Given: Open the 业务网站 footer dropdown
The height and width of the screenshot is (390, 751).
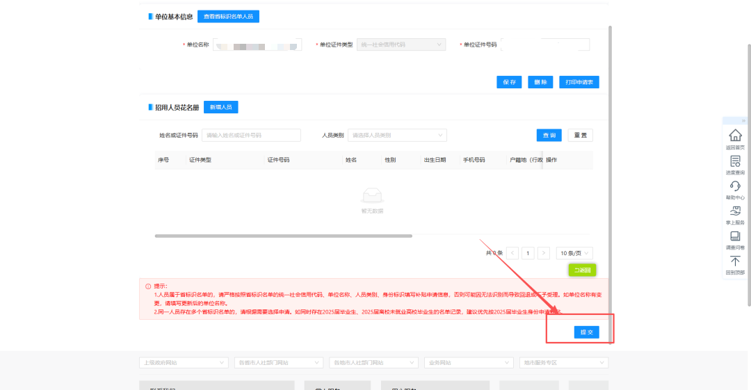Looking at the screenshot, I should tap(469, 363).
